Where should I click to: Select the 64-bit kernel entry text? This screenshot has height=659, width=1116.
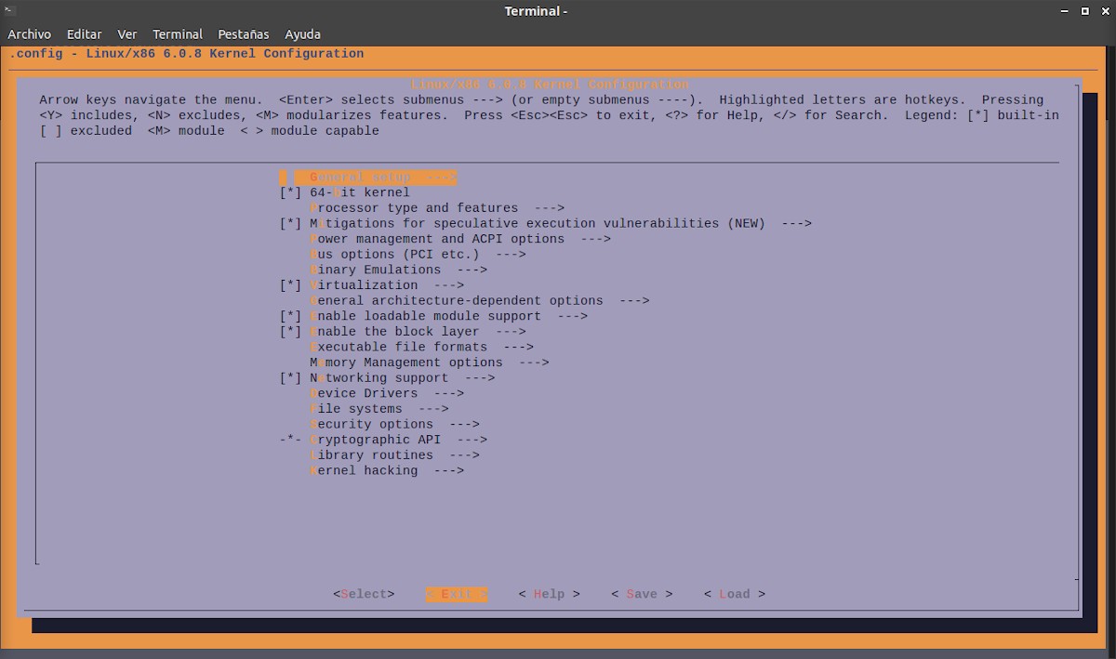click(x=360, y=192)
